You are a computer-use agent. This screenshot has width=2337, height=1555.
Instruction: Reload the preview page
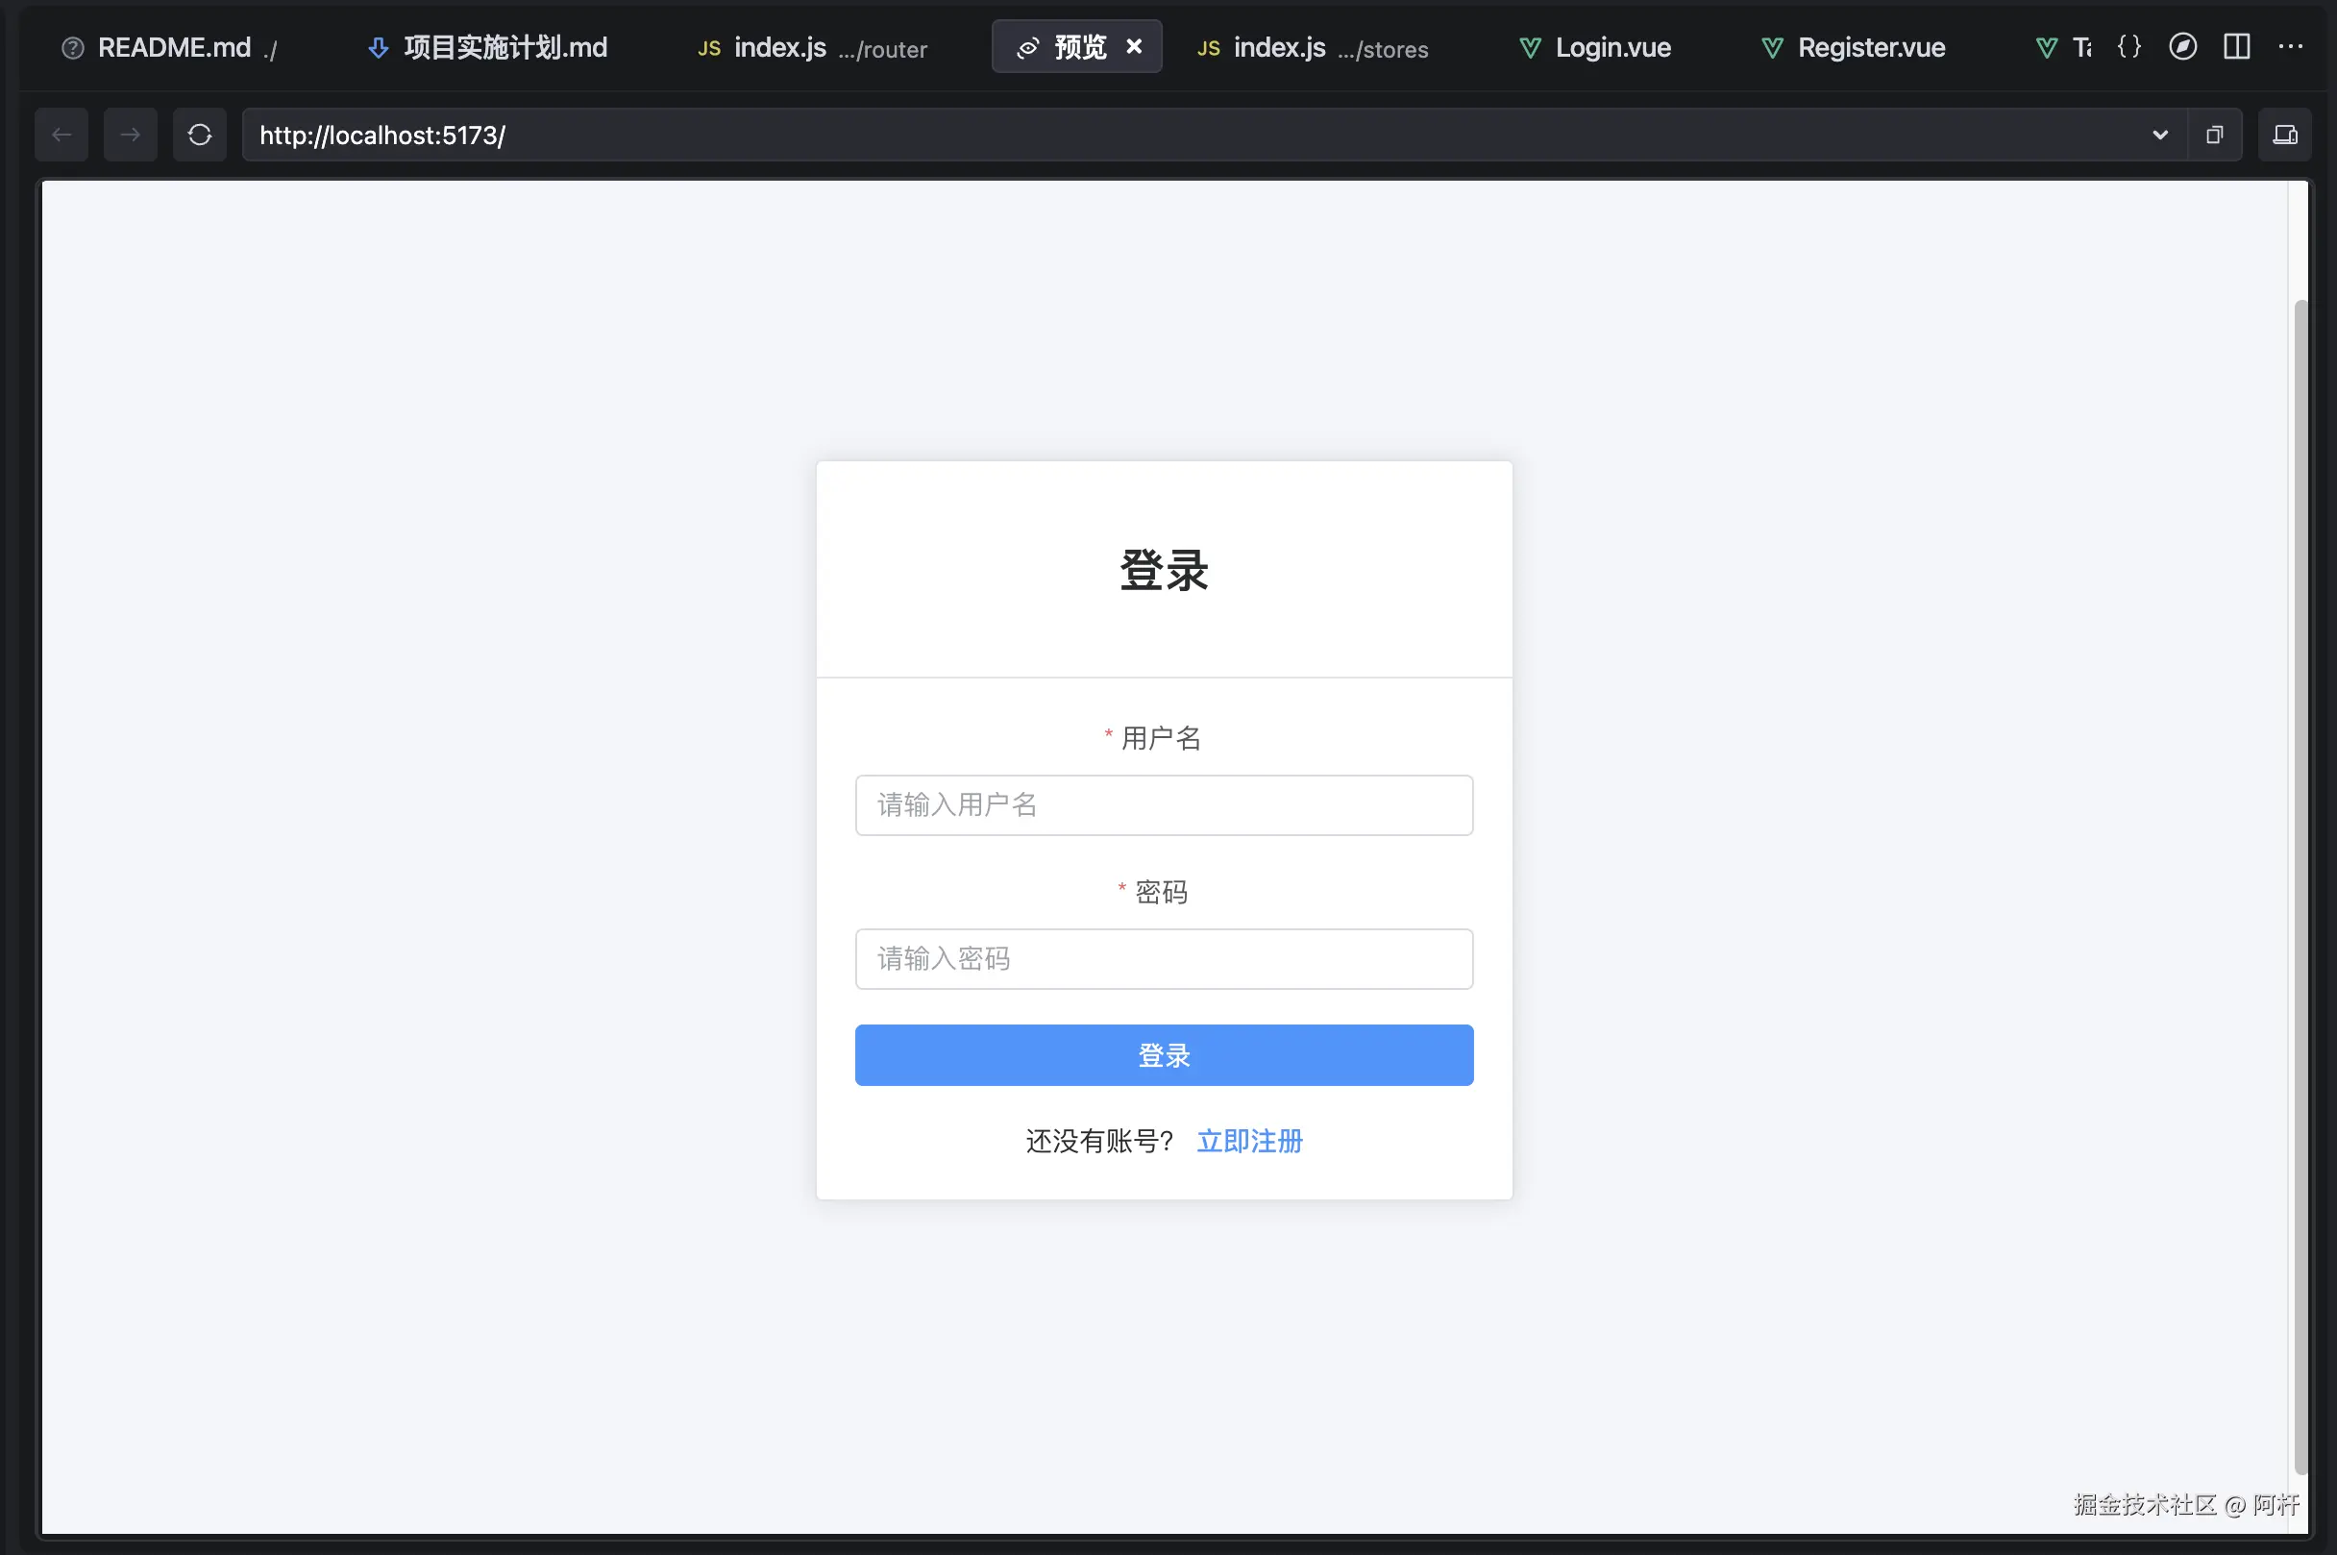(199, 135)
